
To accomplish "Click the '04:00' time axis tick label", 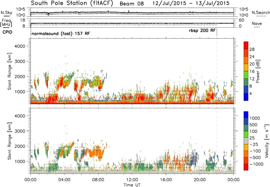I will click(x=64, y=180).
